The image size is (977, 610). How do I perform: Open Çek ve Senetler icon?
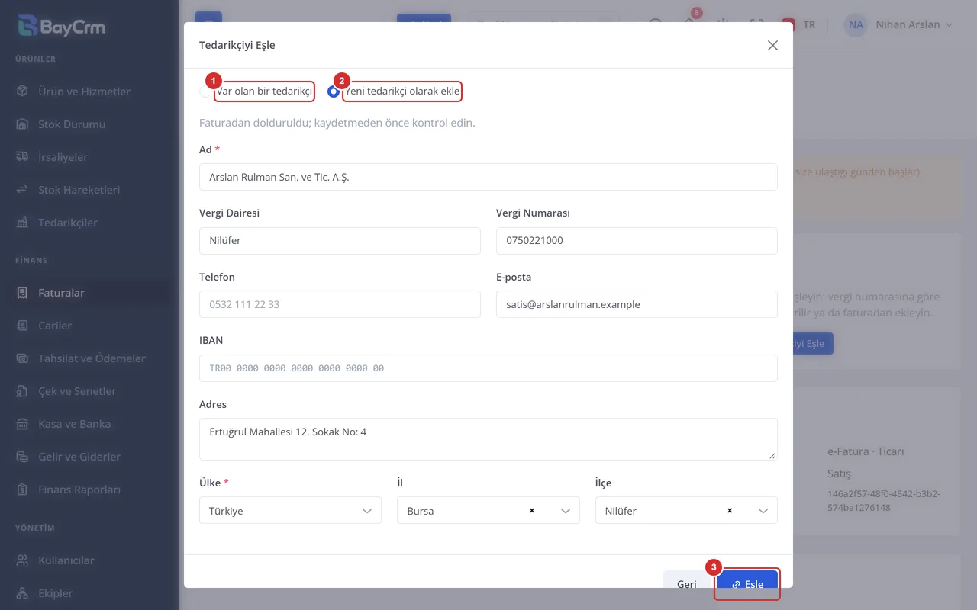coord(22,391)
